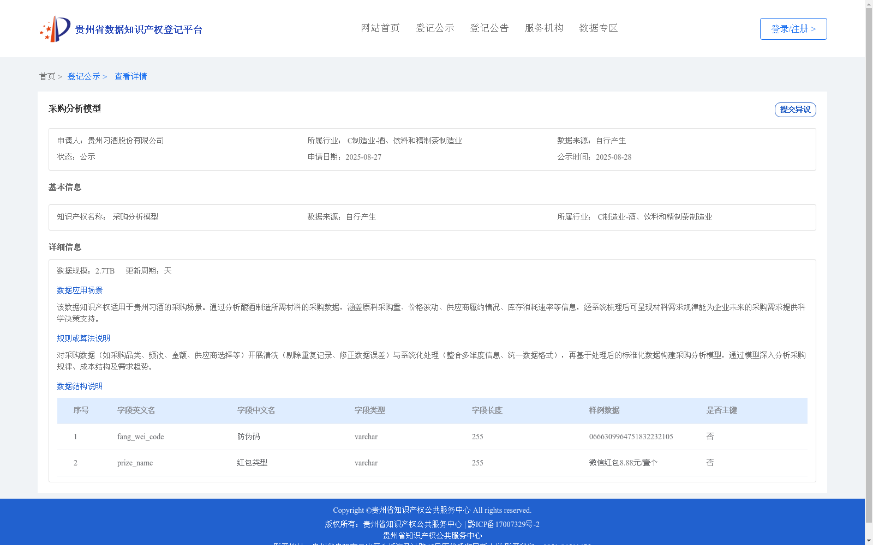Click the prize_name cell
The height and width of the screenshot is (545, 873).
pos(135,463)
